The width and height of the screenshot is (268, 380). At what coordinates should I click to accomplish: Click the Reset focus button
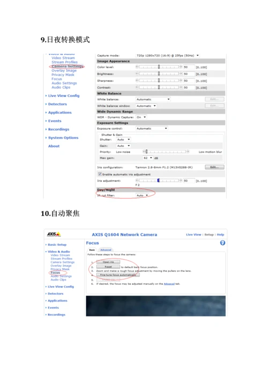[108, 267]
